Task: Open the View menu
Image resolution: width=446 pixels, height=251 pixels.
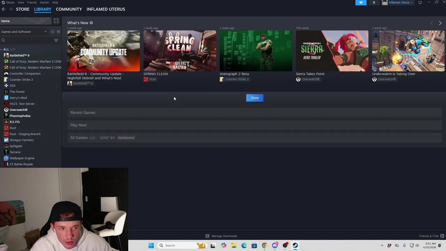Action: pos(21,2)
